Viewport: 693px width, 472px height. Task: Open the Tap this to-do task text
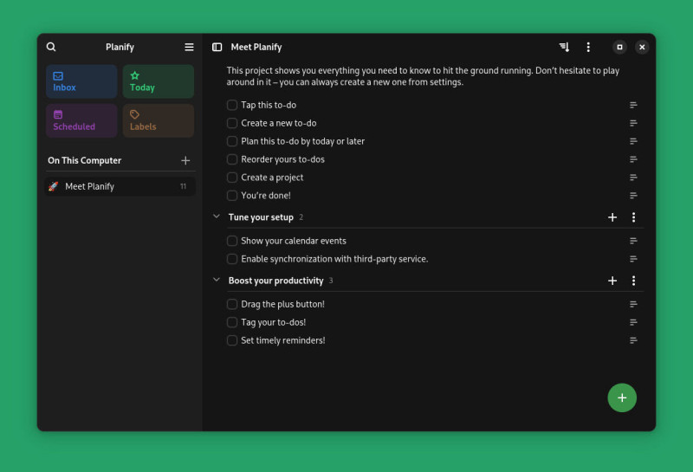click(269, 105)
